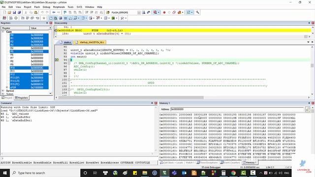Click the Windows Start button
Viewport: 315px width, 177px height.
tap(5, 173)
